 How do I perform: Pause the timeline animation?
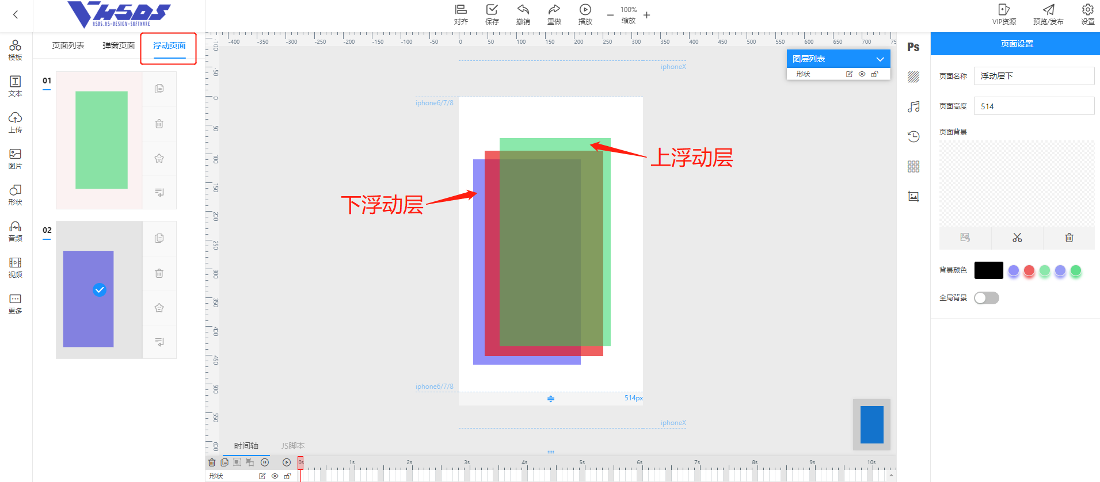[265, 462]
